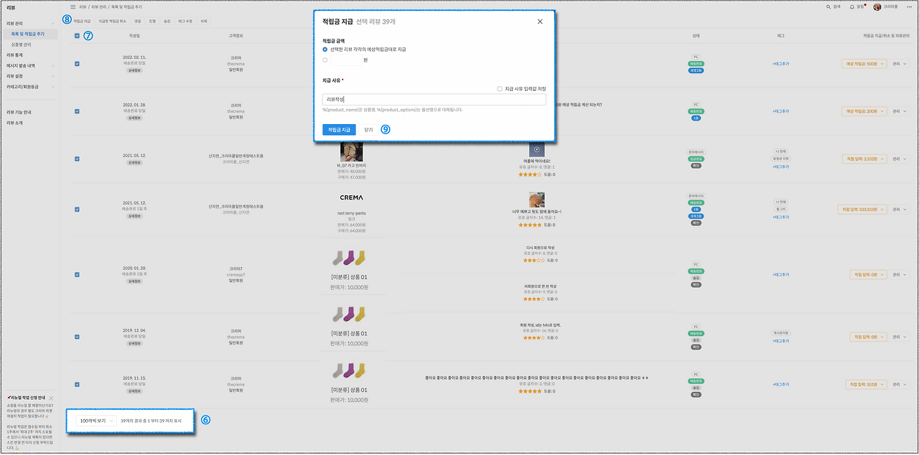Uncheck the checkbox of the M_07 카고 반바지 row
Image resolution: width=919 pixels, height=455 pixels.
tap(77, 159)
